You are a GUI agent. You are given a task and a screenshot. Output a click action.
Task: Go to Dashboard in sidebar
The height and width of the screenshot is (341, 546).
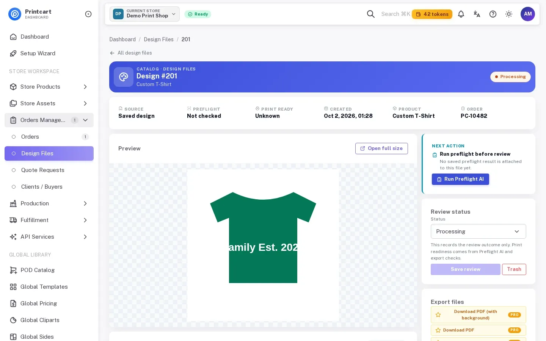(49, 37)
